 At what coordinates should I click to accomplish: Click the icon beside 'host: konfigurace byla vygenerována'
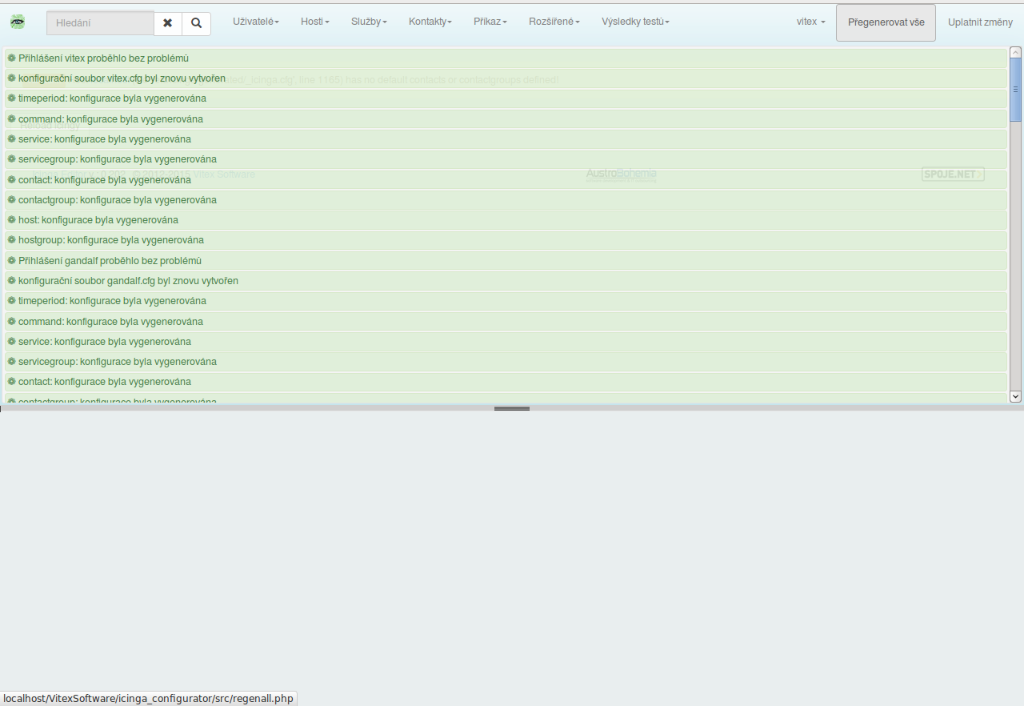pos(12,219)
